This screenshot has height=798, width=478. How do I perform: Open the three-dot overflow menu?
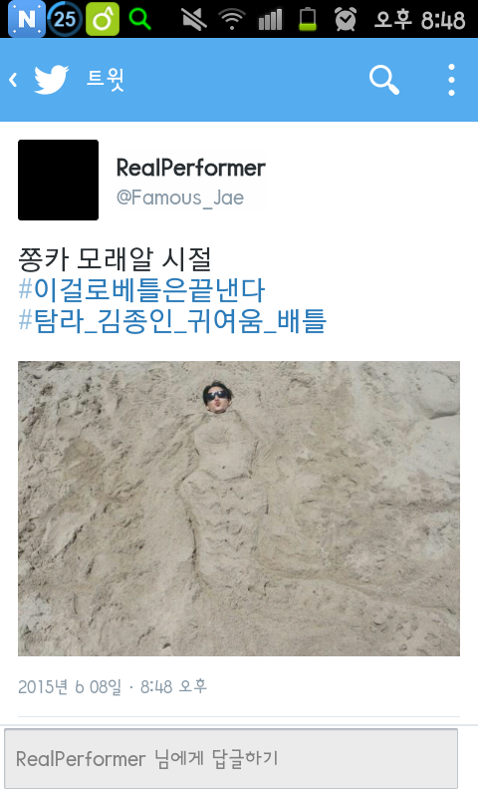pyautogui.click(x=451, y=80)
